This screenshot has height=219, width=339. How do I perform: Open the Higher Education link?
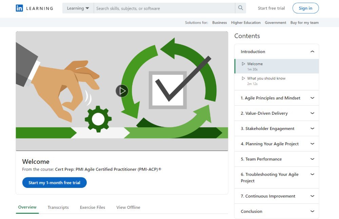pyautogui.click(x=246, y=22)
